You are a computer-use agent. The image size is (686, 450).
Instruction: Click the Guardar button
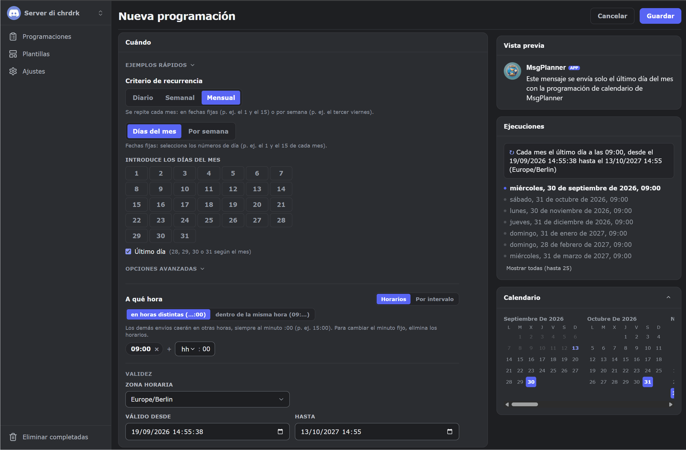pos(660,16)
